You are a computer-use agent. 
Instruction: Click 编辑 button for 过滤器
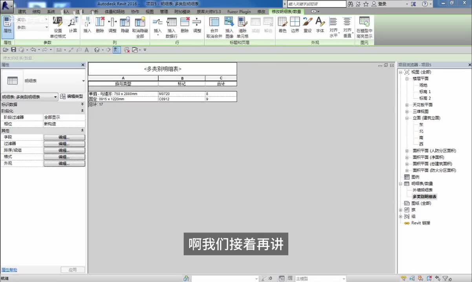pos(64,144)
